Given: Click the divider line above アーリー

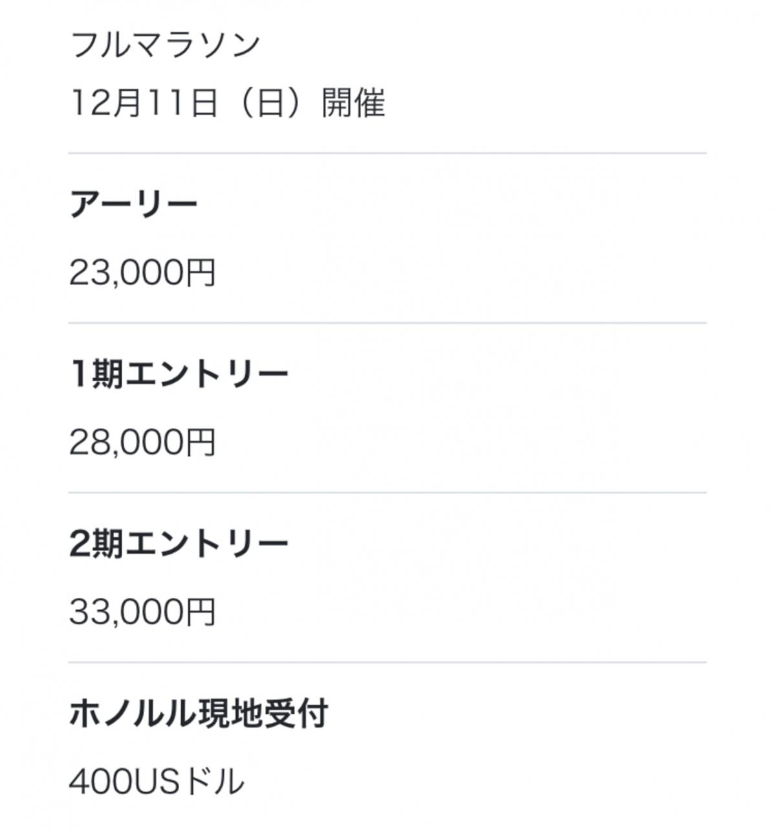Looking at the screenshot, I should (387, 153).
